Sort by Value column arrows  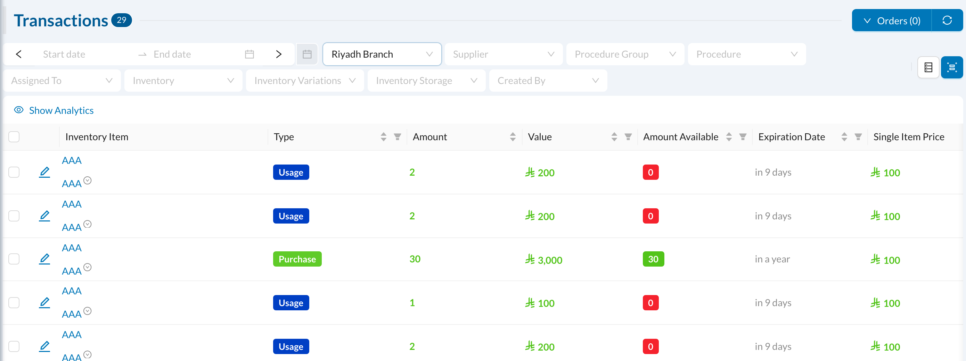tap(614, 137)
